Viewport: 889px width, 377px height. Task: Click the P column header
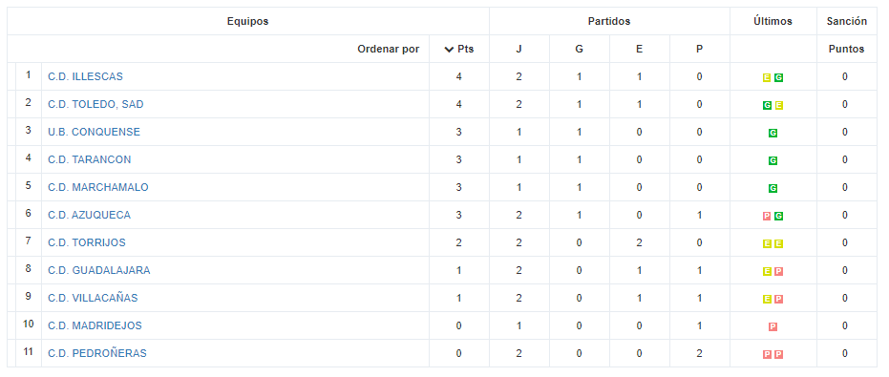pyautogui.click(x=699, y=49)
